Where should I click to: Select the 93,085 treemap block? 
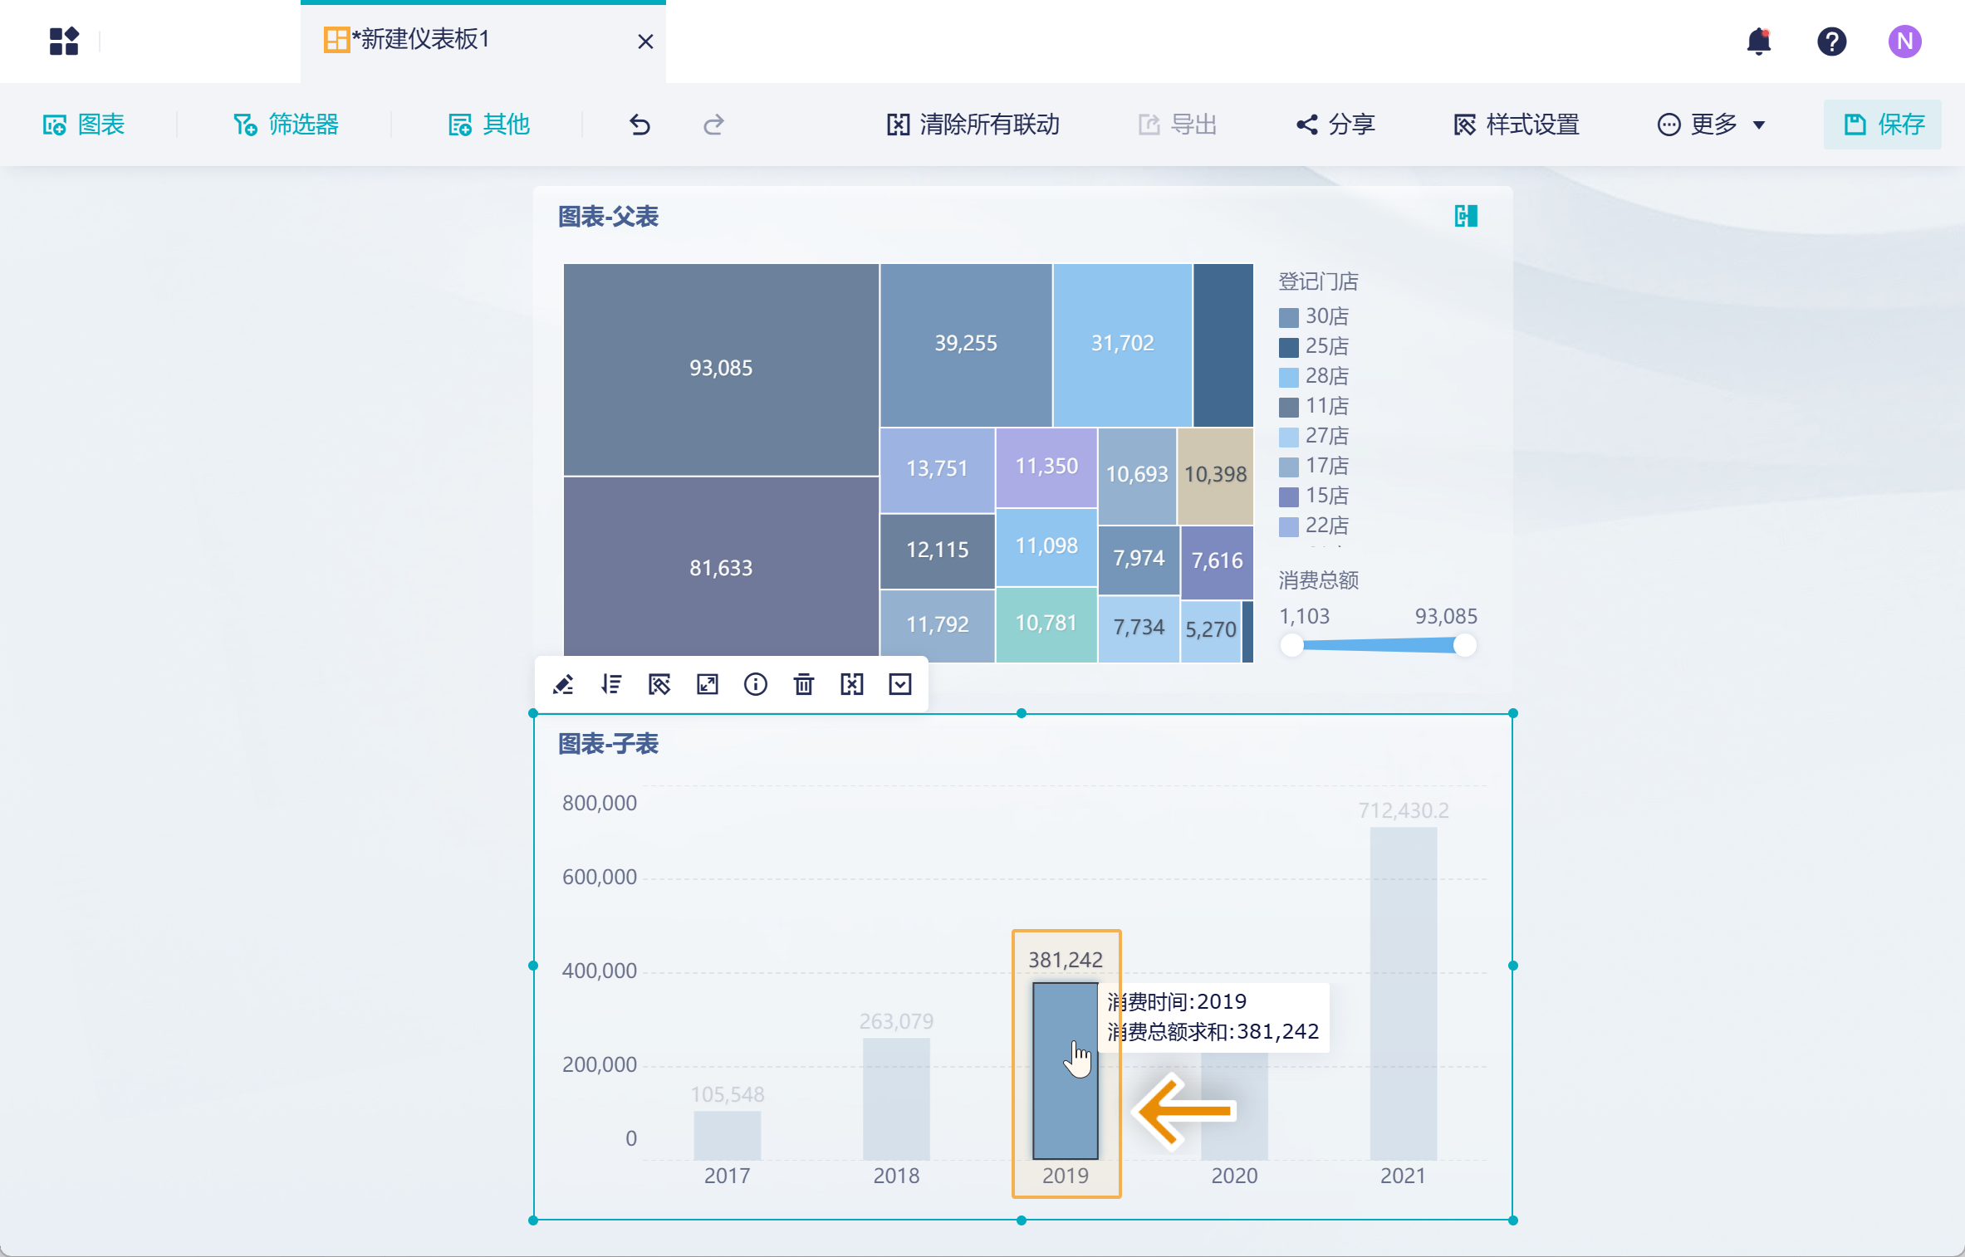point(721,369)
